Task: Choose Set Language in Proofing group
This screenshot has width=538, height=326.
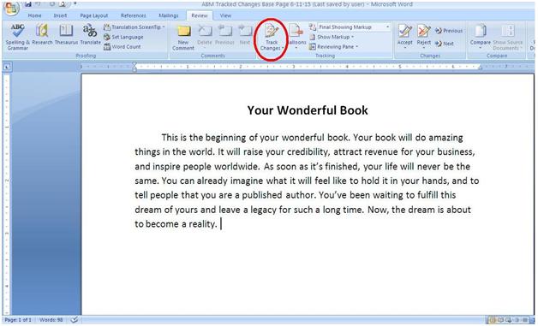Action: (123, 37)
